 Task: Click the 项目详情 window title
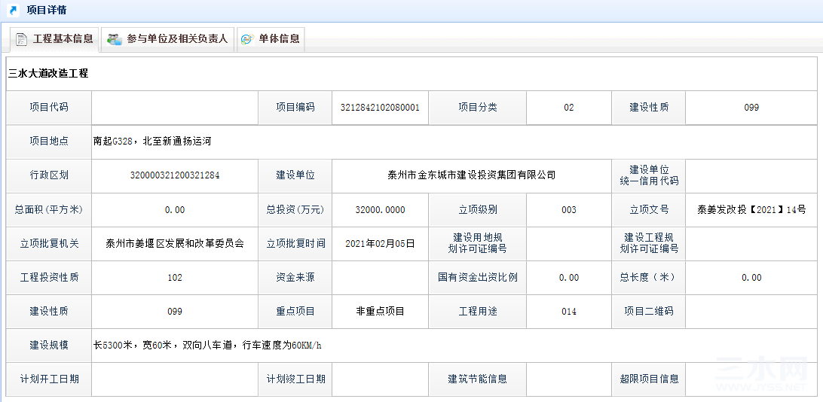tap(46, 10)
